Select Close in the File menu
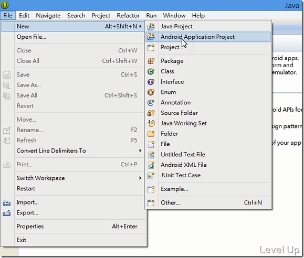The image size is (304, 258). [73, 50]
